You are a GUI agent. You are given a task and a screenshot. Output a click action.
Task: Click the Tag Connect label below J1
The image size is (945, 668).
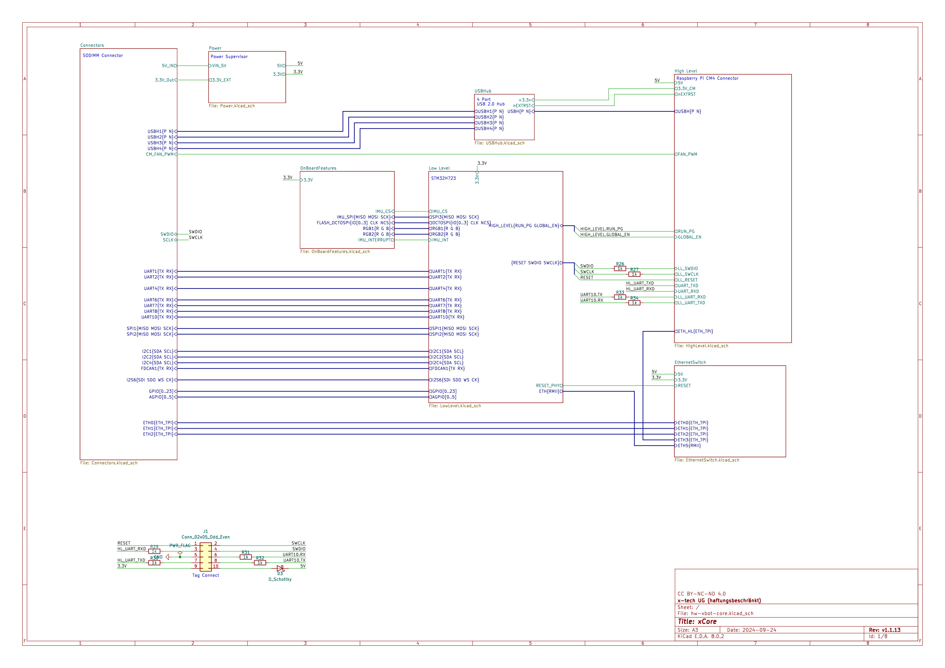coord(206,575)
